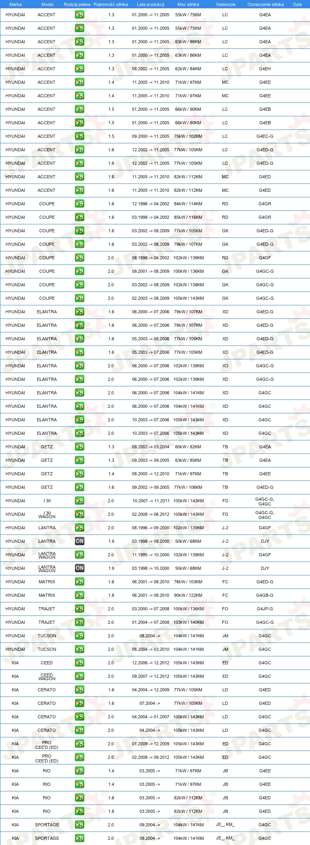Select the 12.2006 -> 12.2012 production years cell
The width and height of the screenshot is (310, 845).
pos(151,663)
